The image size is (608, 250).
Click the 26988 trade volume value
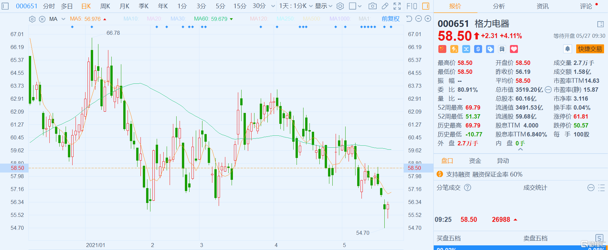(501, 220)
